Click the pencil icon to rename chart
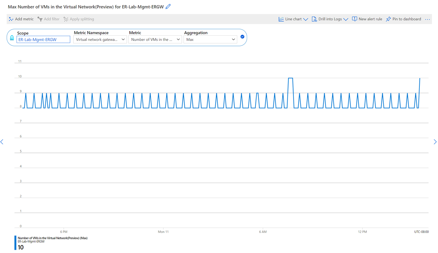This screenshot has width=438, height=253. point(168,7)
